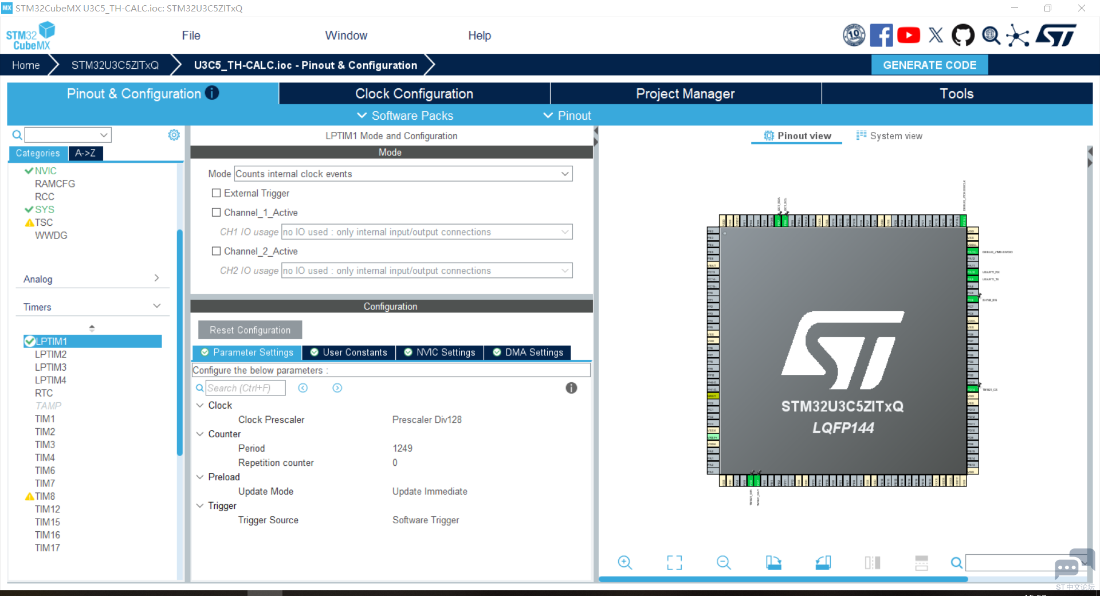Image resolution: width=1100 pixels, height=596 pixels.
Task: Switch to Clock Configuration tab
Action: coord(414,93)
